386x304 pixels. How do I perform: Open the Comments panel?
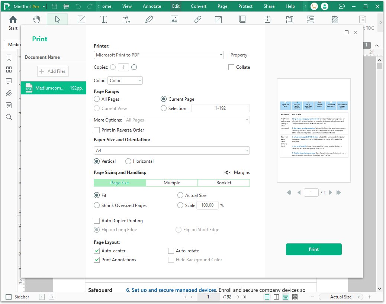point(9,81)
